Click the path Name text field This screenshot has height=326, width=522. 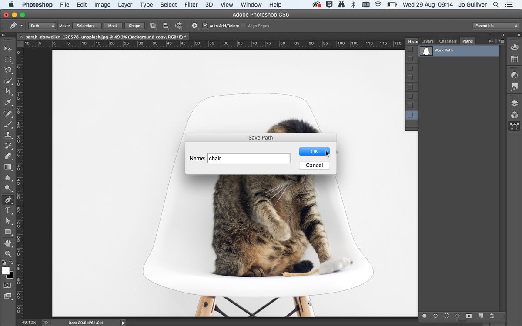click(x=248, y=158)
